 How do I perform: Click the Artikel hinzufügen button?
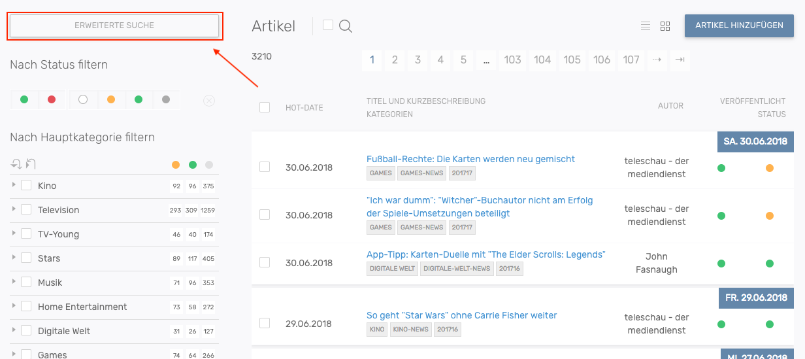(x=739, y=26)
